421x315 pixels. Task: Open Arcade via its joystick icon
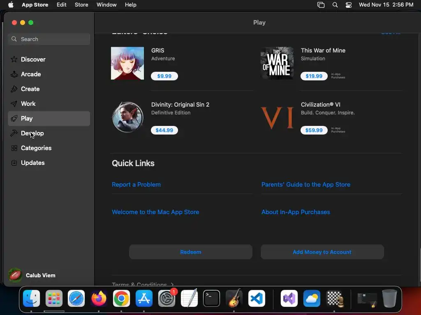(14, 74)
